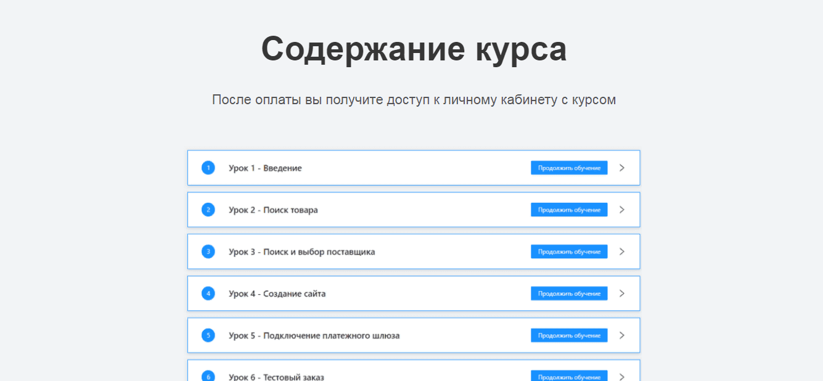Screen dimensions: 823x381
Task: Open lesson Урок 3 - Поиск и выбор поставщика
Action: (301, 252)
